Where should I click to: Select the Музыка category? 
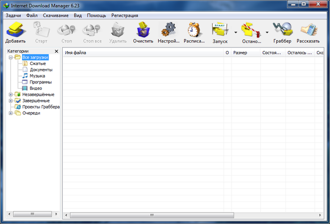point(37,76)
